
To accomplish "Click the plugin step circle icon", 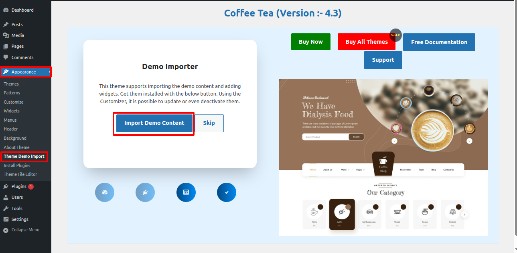I will coord(145,192).
